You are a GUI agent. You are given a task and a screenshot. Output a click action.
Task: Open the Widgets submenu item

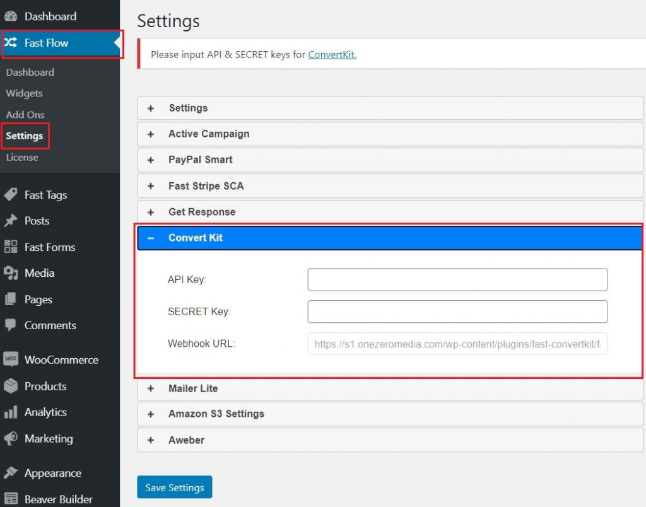click(25, 93)
